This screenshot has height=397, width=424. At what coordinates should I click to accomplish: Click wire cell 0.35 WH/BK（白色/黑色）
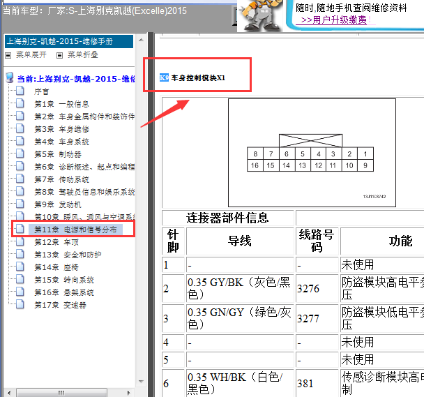coord(240,383)
